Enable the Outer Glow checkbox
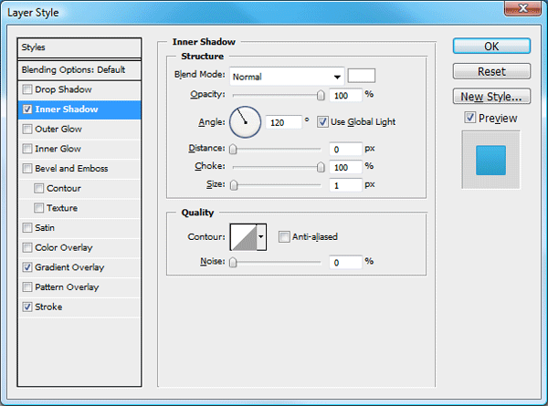Screen dimensions: 548x406 27,130
